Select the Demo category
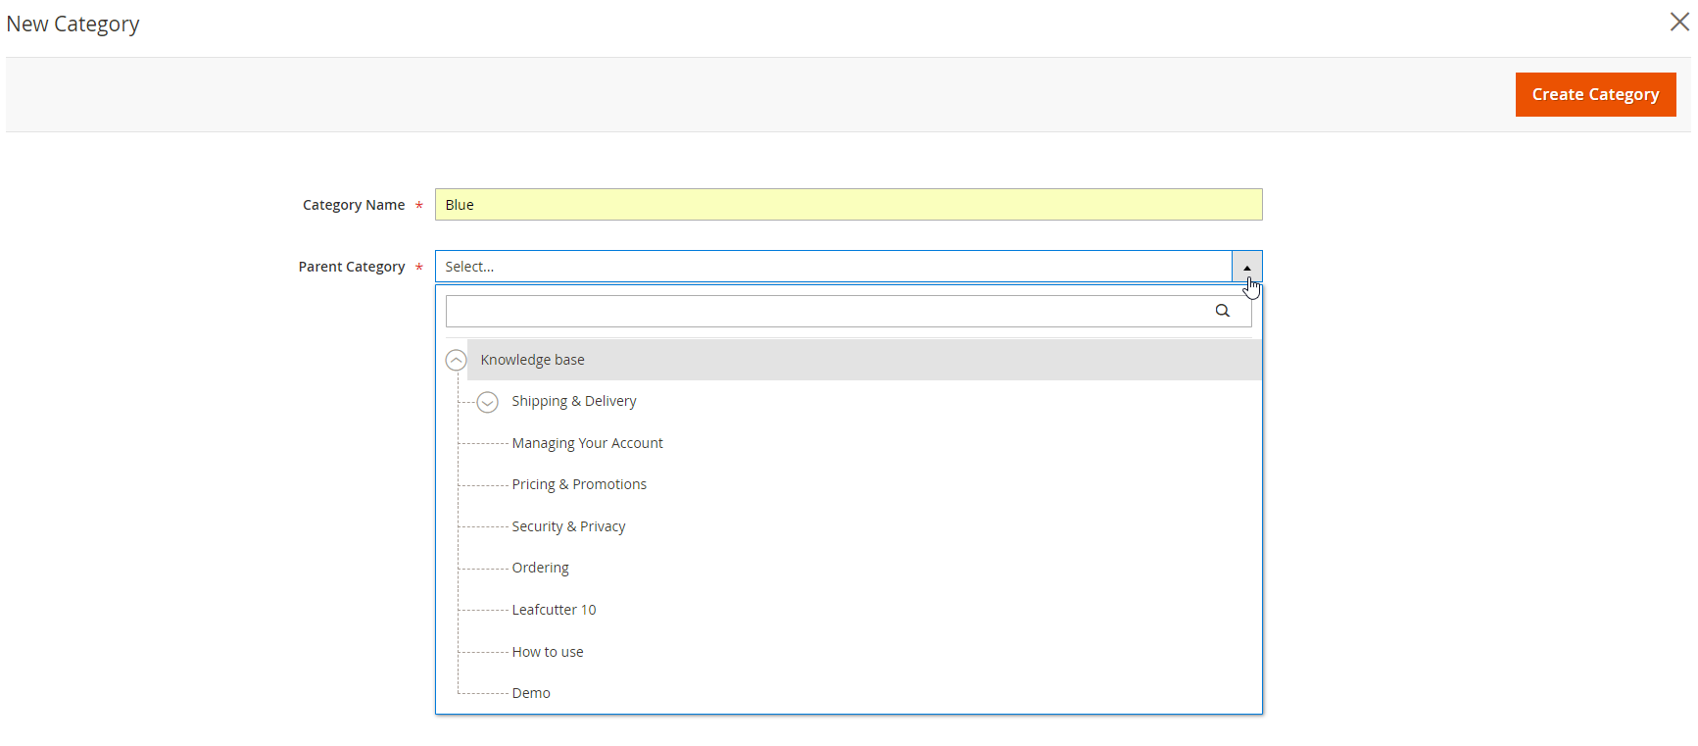This screenshot has height=746, width=1698. [x=531, y=693]
